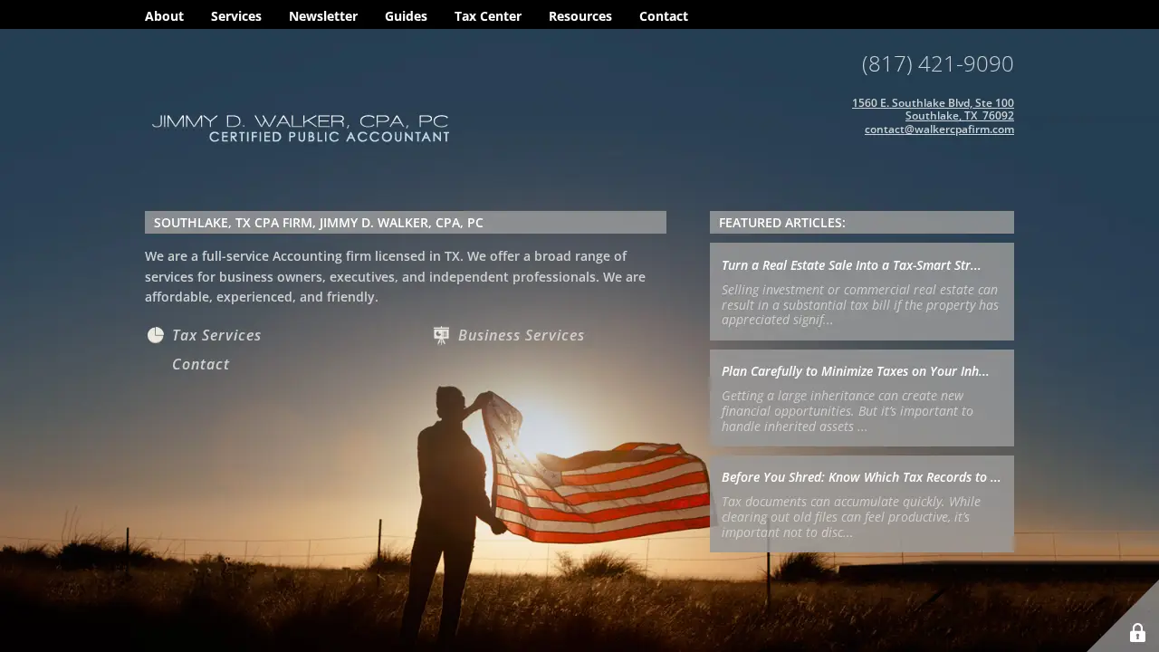Click the 'We are a full-service Accounting firm' paragraph
The height and width of the screenshot is (652, 1159).
pos(396,276)
